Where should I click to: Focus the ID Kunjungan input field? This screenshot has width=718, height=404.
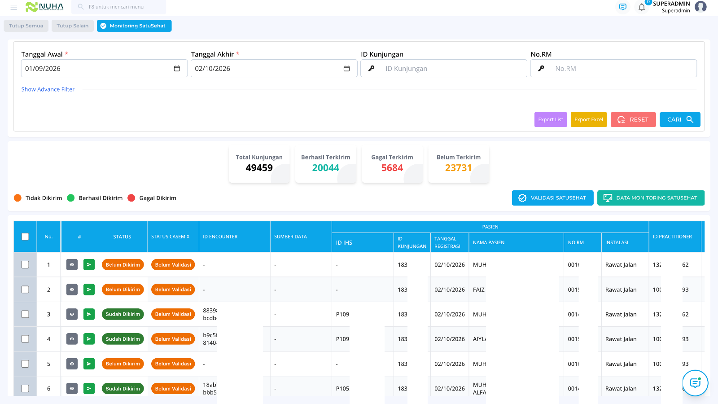(444, 68)
